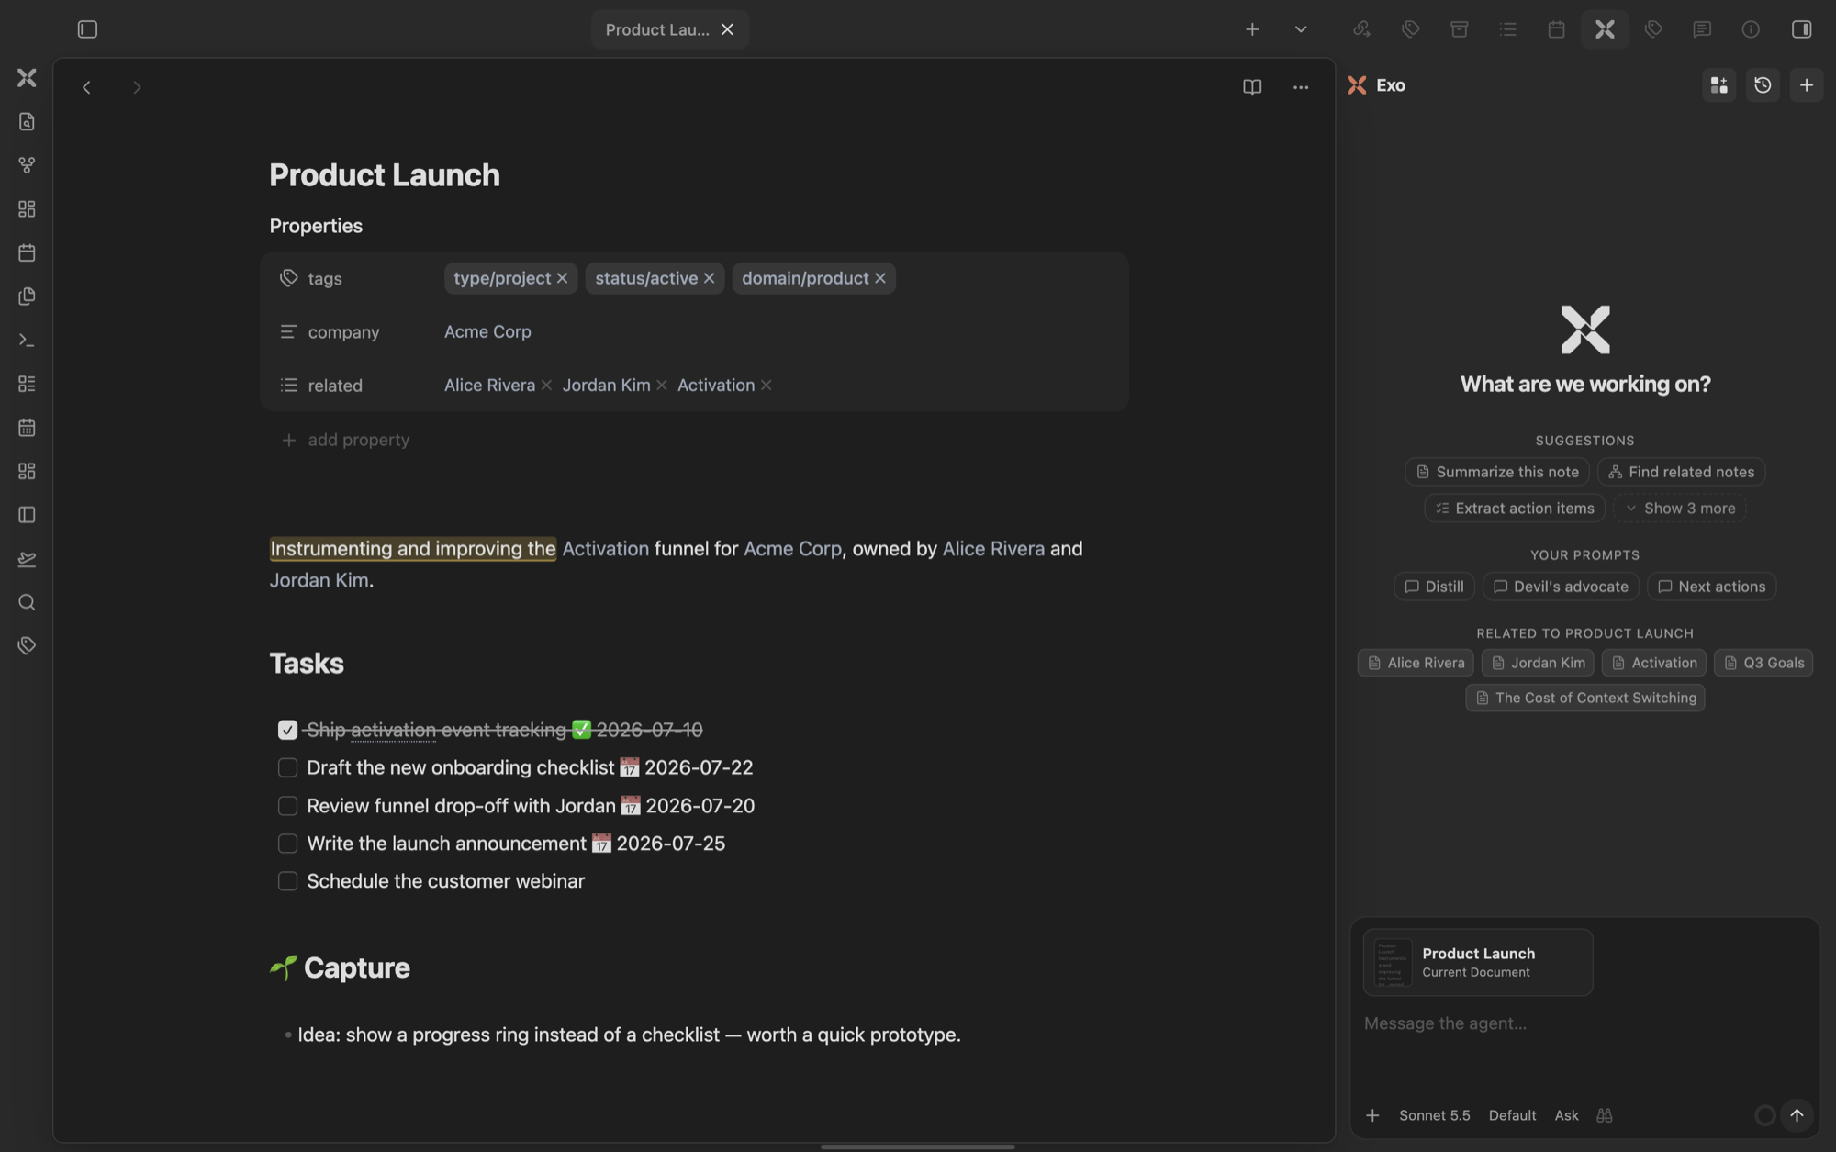Open magnifier search icon in left ribbon
Screen dimensions: 1836x1152
(x=27, y=602)
